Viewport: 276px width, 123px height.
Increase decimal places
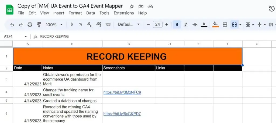coord(99,25)
